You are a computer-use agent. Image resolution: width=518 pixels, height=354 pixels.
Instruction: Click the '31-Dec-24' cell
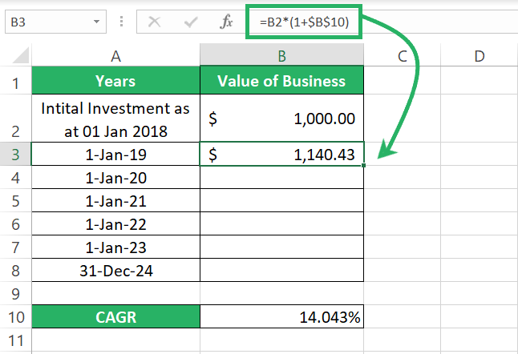tap(115, 270)
